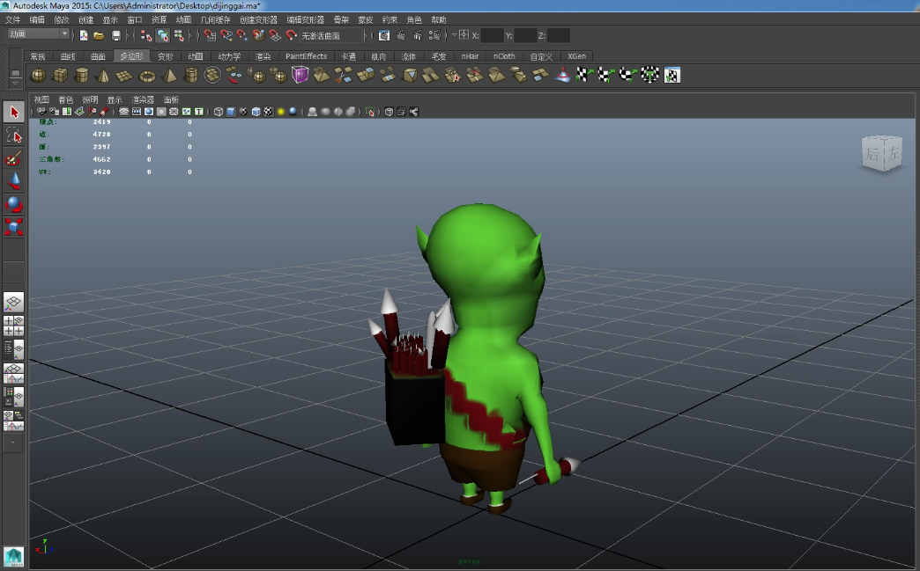The image size is (920, 571).
Task: Switch to the nCloth shelf tab
Action: click(504, 56)
